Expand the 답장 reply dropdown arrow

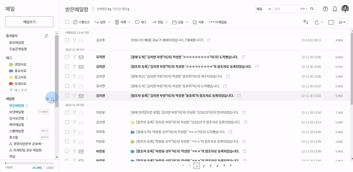pyautogui.click(x=109, y=22)
